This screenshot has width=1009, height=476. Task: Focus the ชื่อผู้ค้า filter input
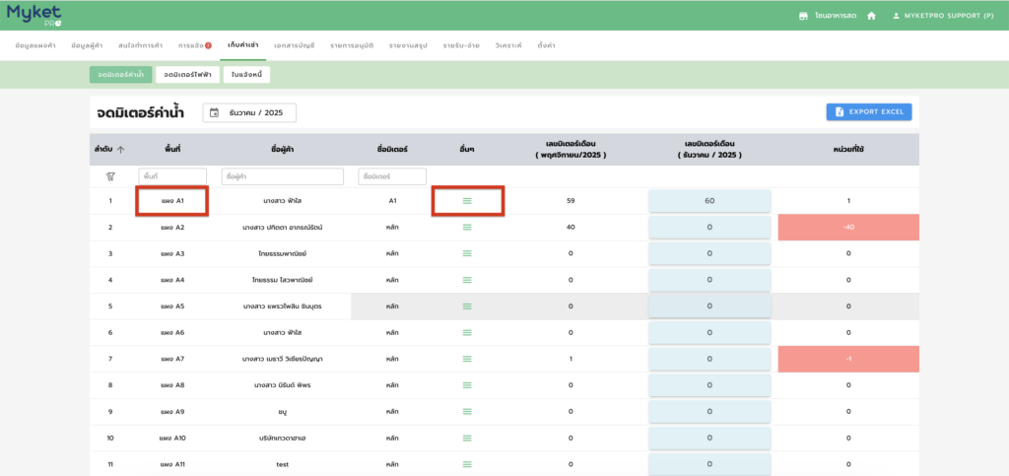pos(283,176)
